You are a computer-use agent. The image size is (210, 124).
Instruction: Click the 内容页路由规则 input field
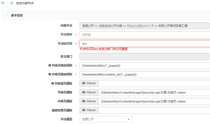pos(144,75)
